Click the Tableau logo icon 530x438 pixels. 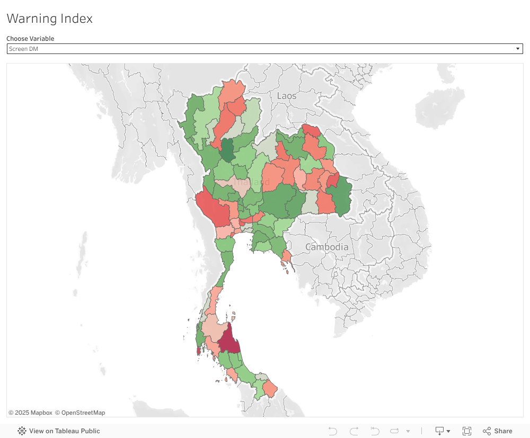(22, 431)
